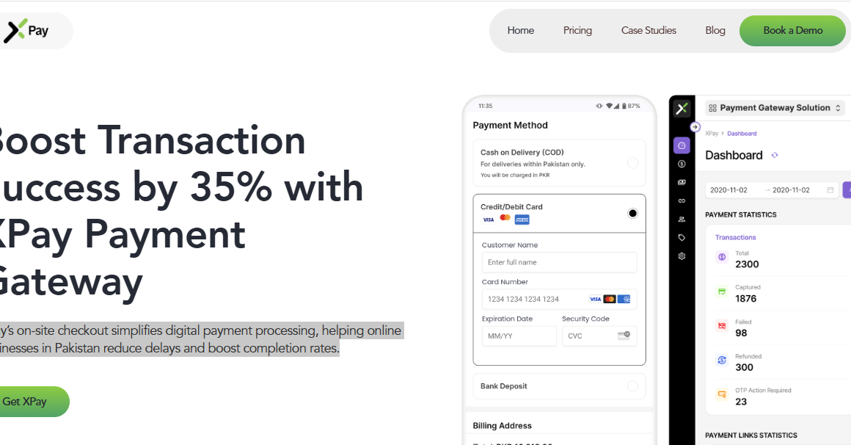Screen dimensions: 851x445
Task: Open the link chain sidebar icon
Action: click(682, 201)
